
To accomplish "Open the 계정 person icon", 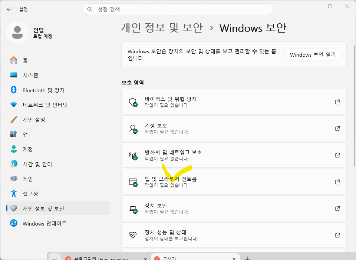I will [x=14, y=149].
